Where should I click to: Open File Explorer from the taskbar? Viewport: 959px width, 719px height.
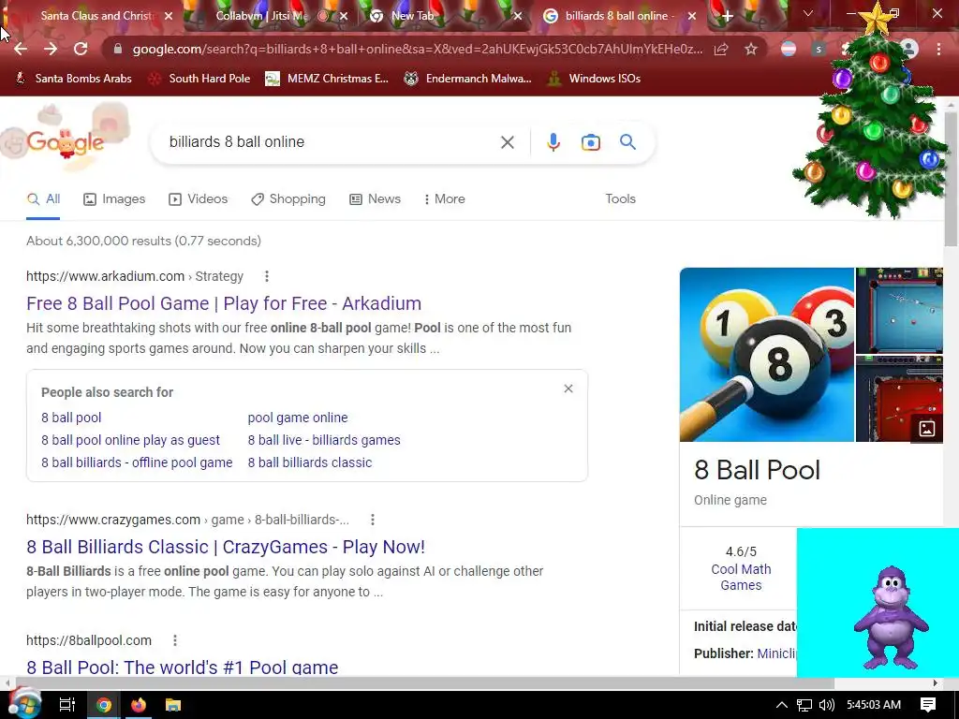click(x=173, y=705)
